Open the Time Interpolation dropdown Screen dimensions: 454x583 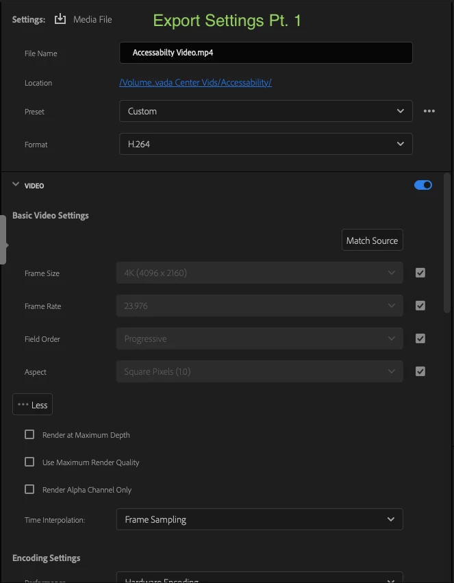[x=260, y=519]
